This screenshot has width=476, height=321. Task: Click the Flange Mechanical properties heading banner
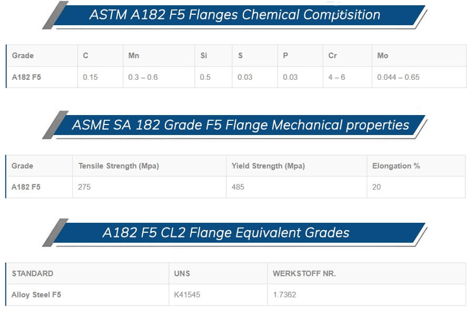click(240, 126)
